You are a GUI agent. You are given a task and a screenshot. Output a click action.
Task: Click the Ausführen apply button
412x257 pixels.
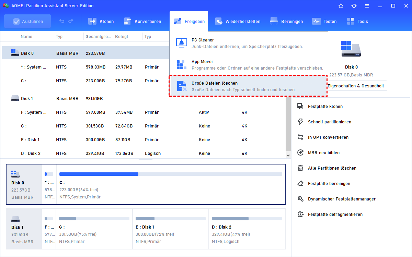point(27,21)
